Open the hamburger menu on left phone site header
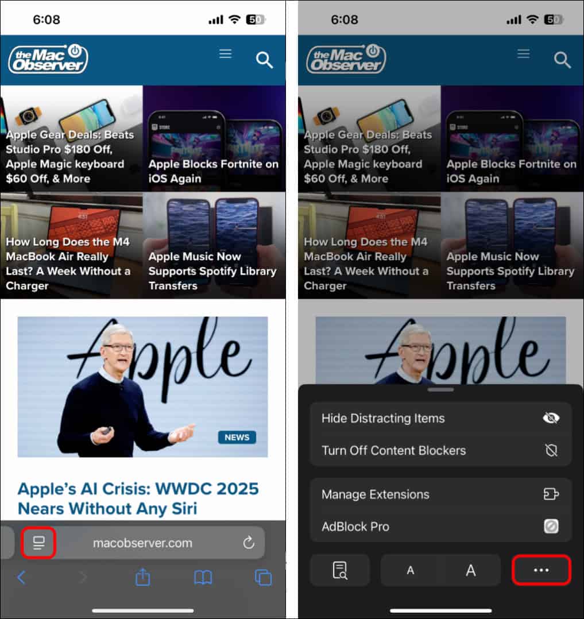Screen dimensions: 584x619 pos(226,54)
